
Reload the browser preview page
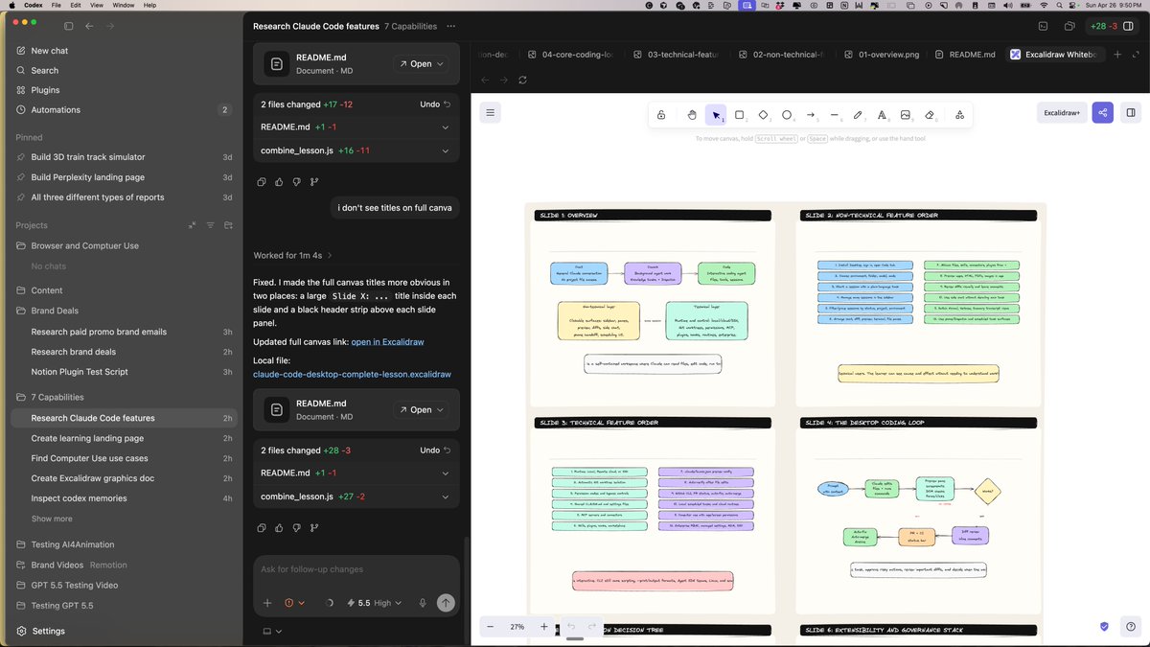(x=522, y=80)
